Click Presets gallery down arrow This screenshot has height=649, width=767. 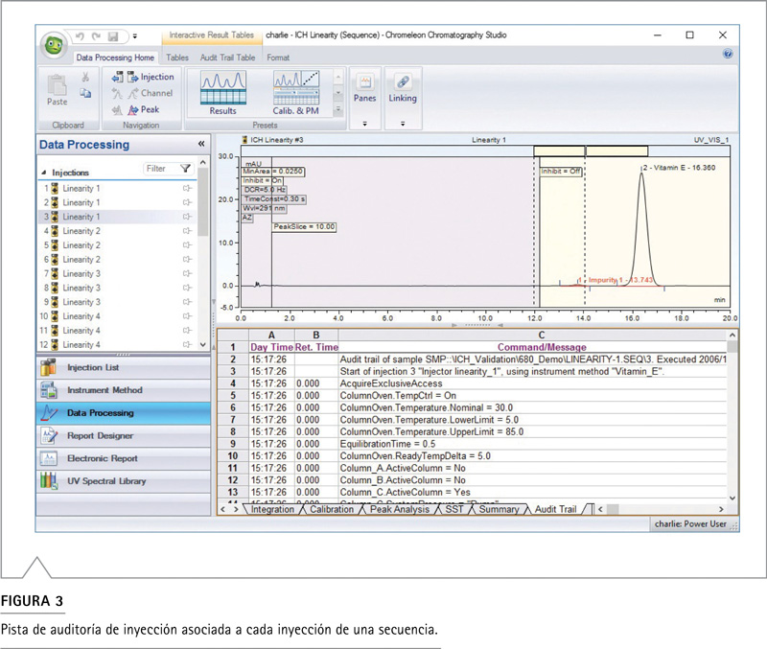(338, 93)
